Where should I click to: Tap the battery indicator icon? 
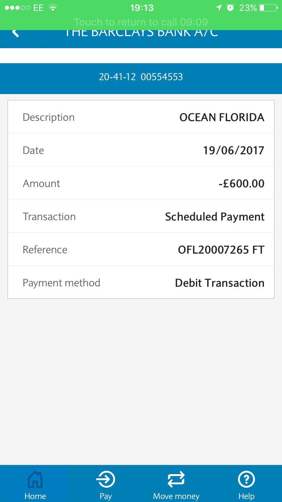coord(268,8)
